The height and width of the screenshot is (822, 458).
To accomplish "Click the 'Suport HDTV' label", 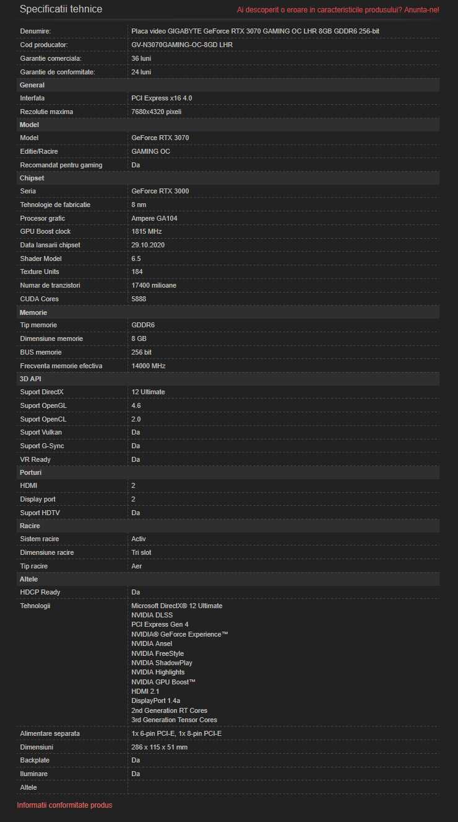I will 40,513.
